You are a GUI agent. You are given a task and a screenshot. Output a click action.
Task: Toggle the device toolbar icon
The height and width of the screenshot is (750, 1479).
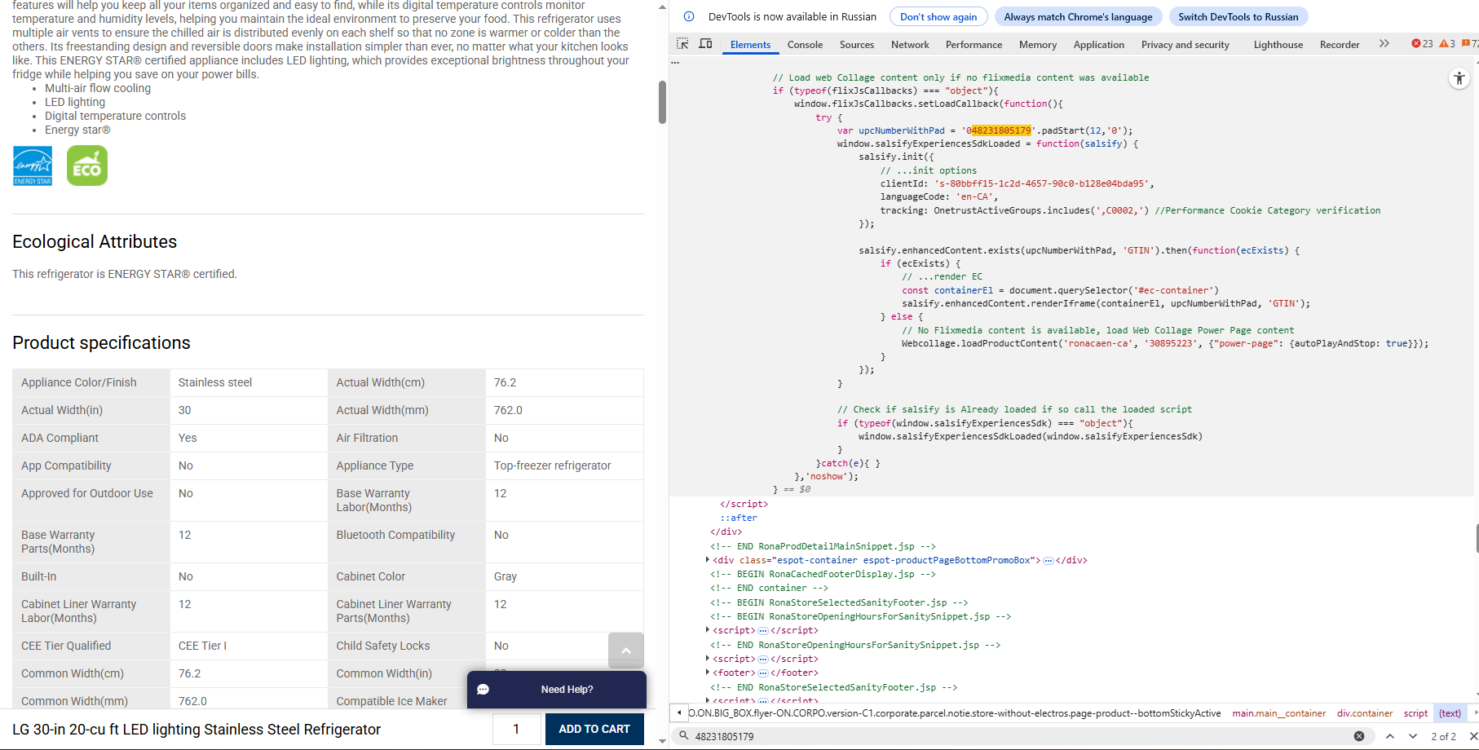[706, 44]
